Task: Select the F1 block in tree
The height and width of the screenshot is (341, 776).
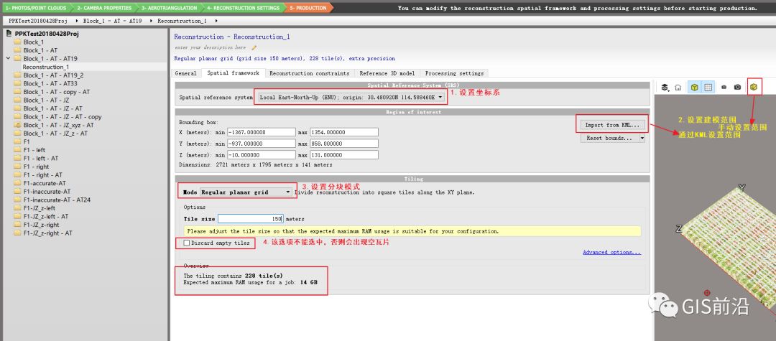Action: (27, 142)
